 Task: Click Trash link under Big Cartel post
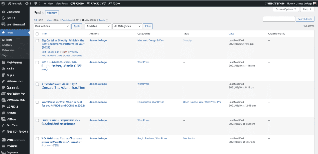point(64,52)
